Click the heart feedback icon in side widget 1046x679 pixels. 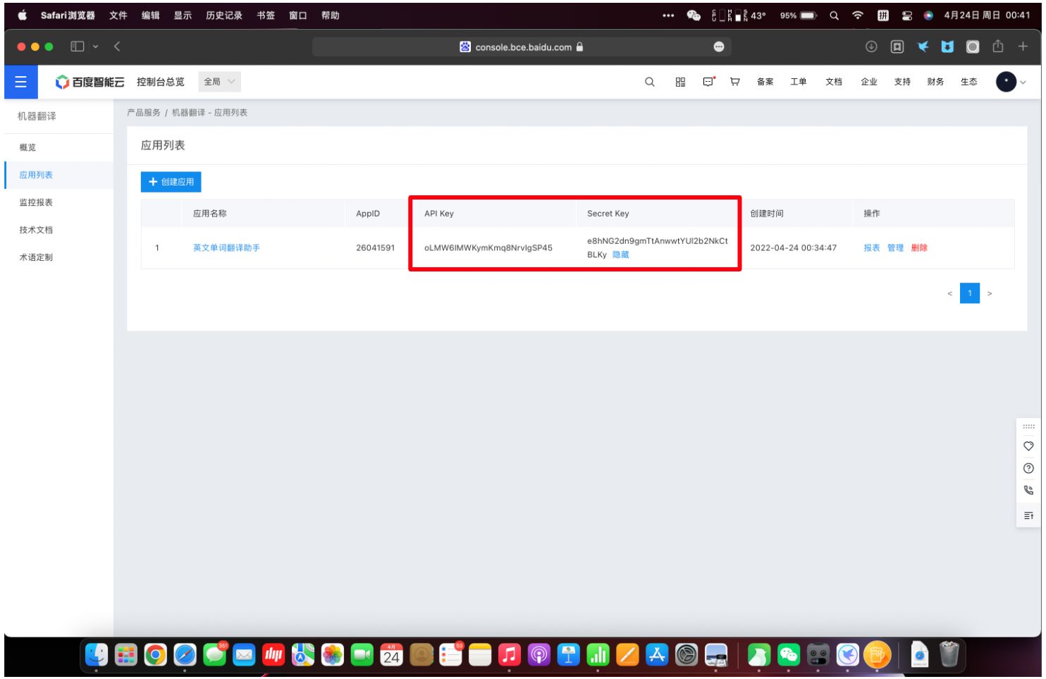tap(1028, 446)
